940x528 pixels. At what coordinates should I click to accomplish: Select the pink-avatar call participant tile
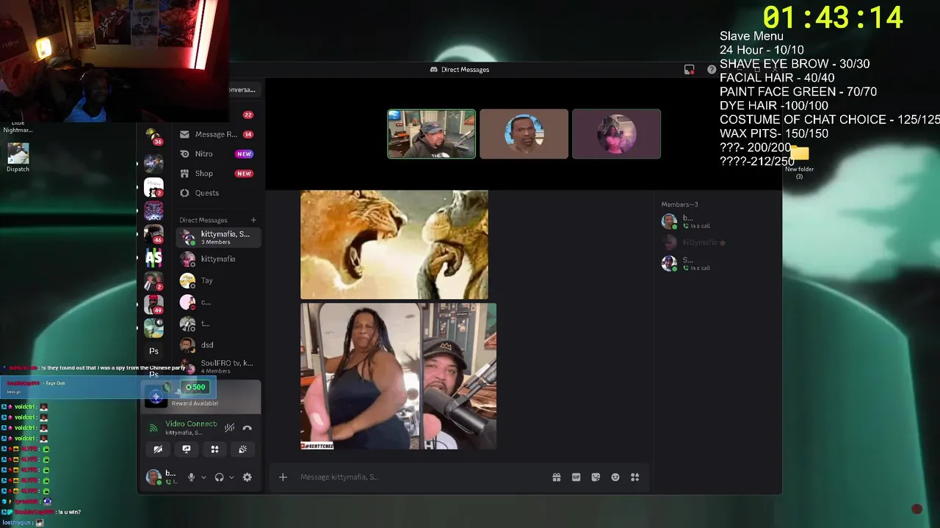pos(616,134)
